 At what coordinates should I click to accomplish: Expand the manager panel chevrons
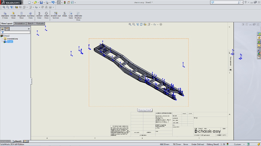[x=29, y=29]
